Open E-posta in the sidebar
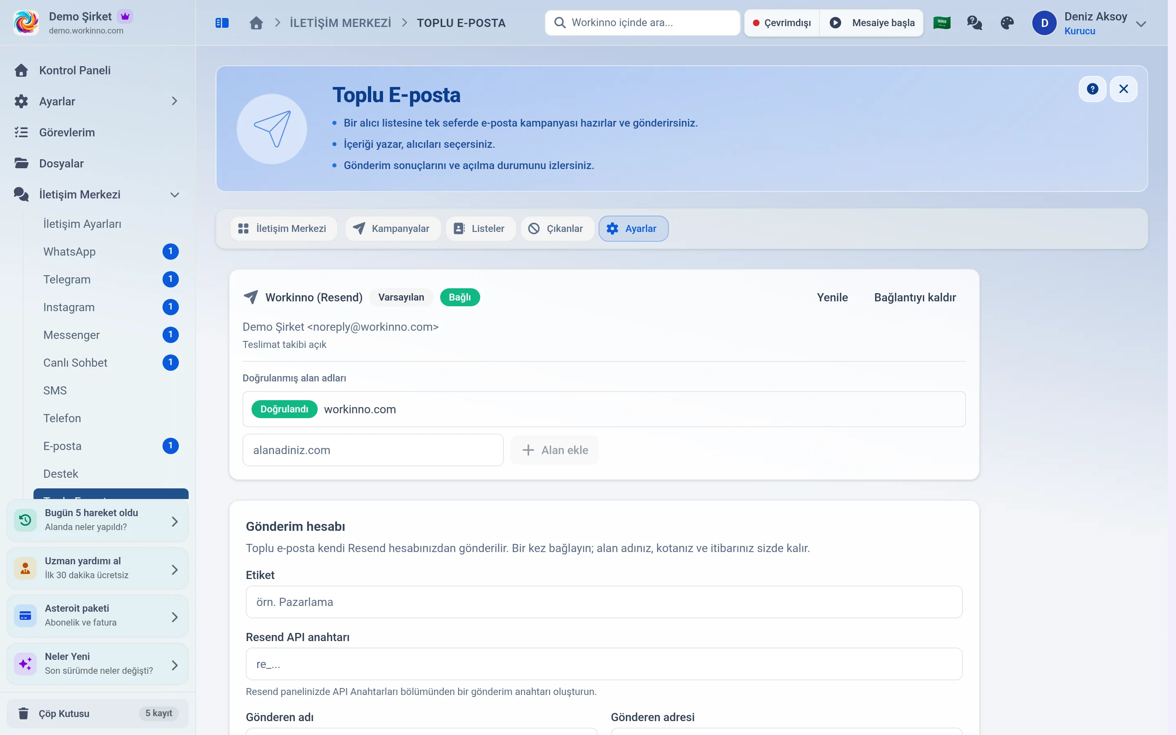The height and width of the screenshot is (735, 1176). pyautogui.click(x=111, y=446)
